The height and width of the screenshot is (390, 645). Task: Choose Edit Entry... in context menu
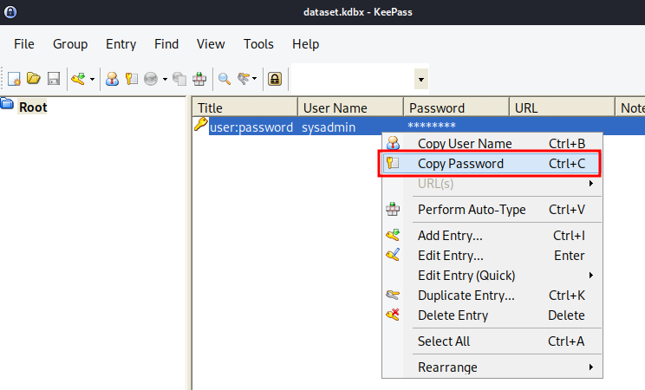492,256
